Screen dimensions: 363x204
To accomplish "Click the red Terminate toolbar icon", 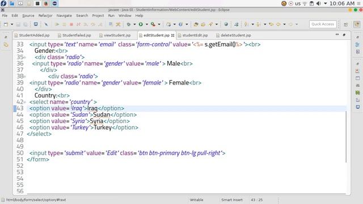I will click(x=71, y=24).
